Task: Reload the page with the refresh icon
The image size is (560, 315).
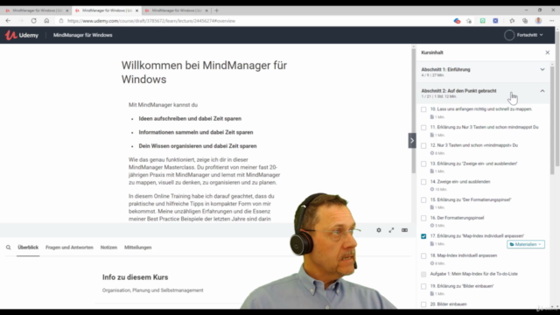Action: [33, 21]
